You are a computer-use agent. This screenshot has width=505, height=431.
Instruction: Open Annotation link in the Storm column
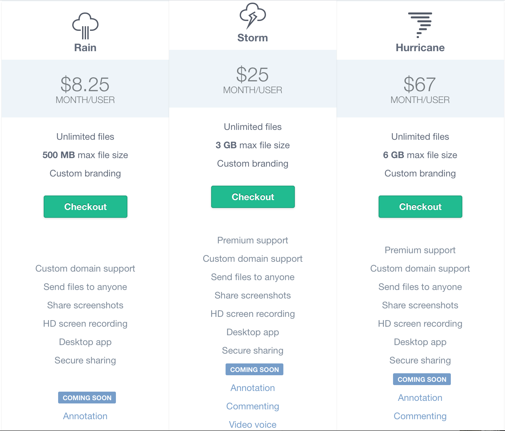253,388
